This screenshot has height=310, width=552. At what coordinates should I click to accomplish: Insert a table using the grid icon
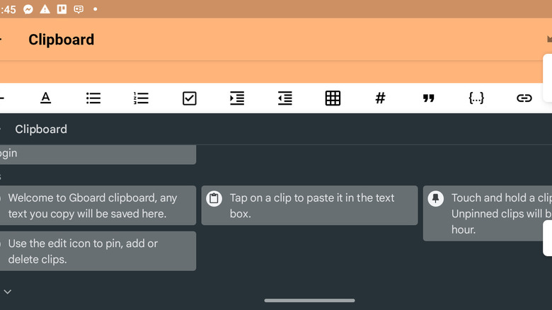pyautogui.click(x=333, y=98)
